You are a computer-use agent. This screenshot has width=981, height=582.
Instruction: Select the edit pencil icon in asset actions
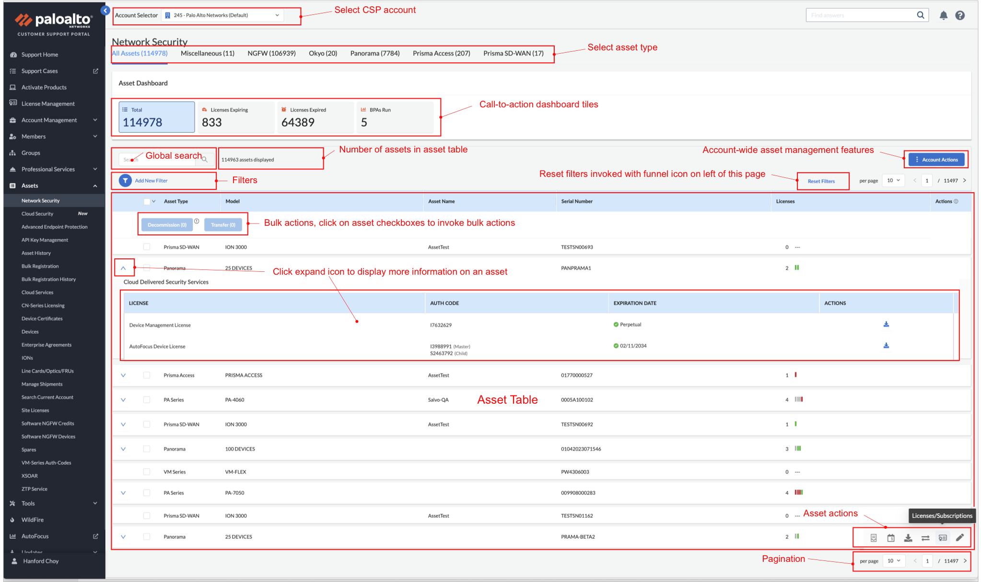click(960, 537)
